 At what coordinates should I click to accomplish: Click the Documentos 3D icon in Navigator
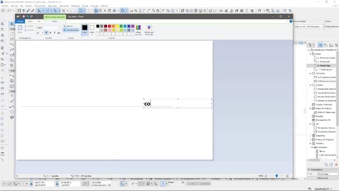314,120
